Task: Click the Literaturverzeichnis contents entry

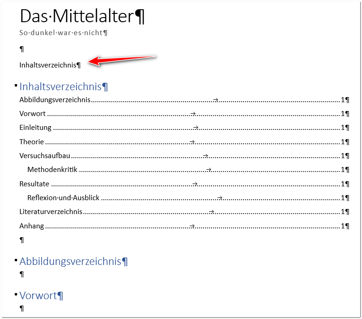Action: tap(51, 212)
